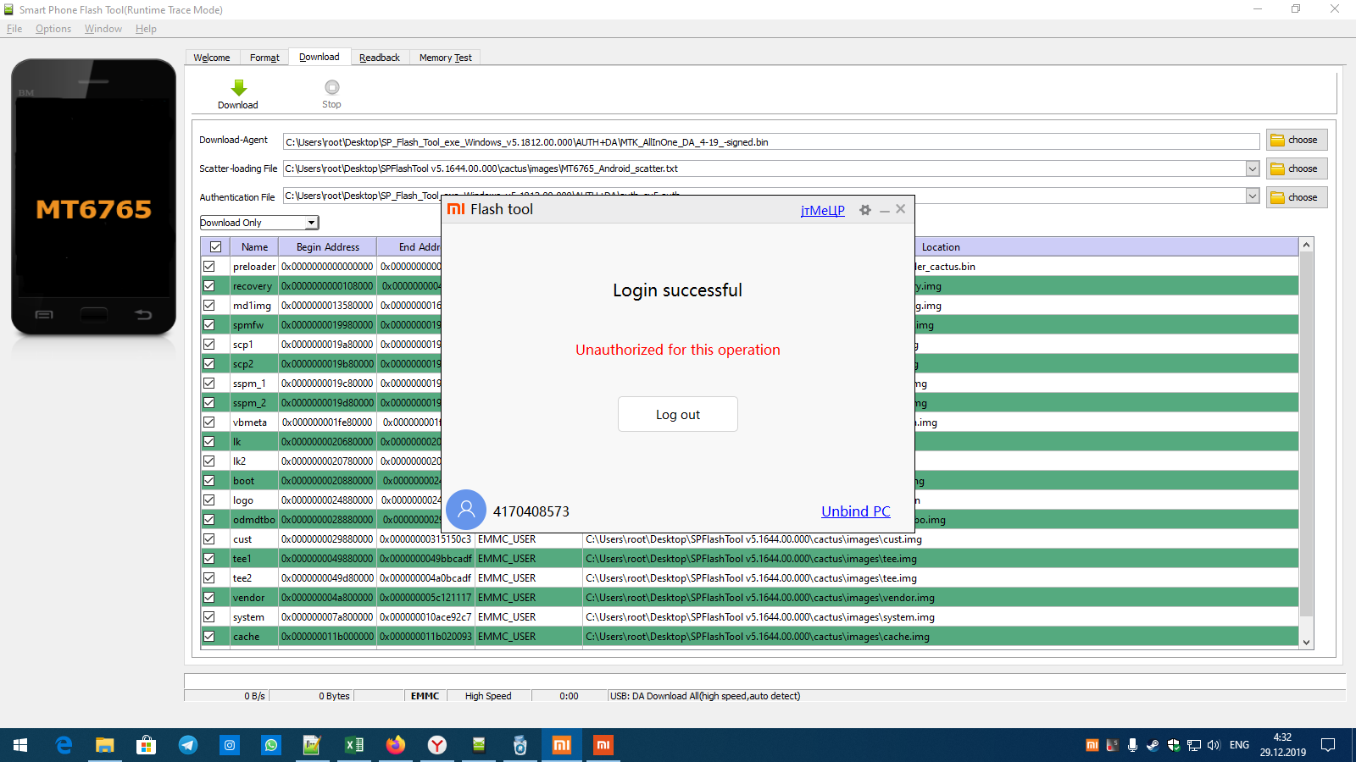Expand the Authentication File dropdown
The height and width of the screenshot is (762, 1356).
click(x=1253, y=196)
